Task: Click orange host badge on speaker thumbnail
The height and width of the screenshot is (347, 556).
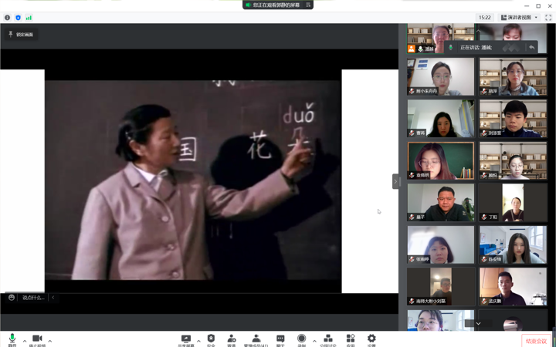Action: (412, 49)
